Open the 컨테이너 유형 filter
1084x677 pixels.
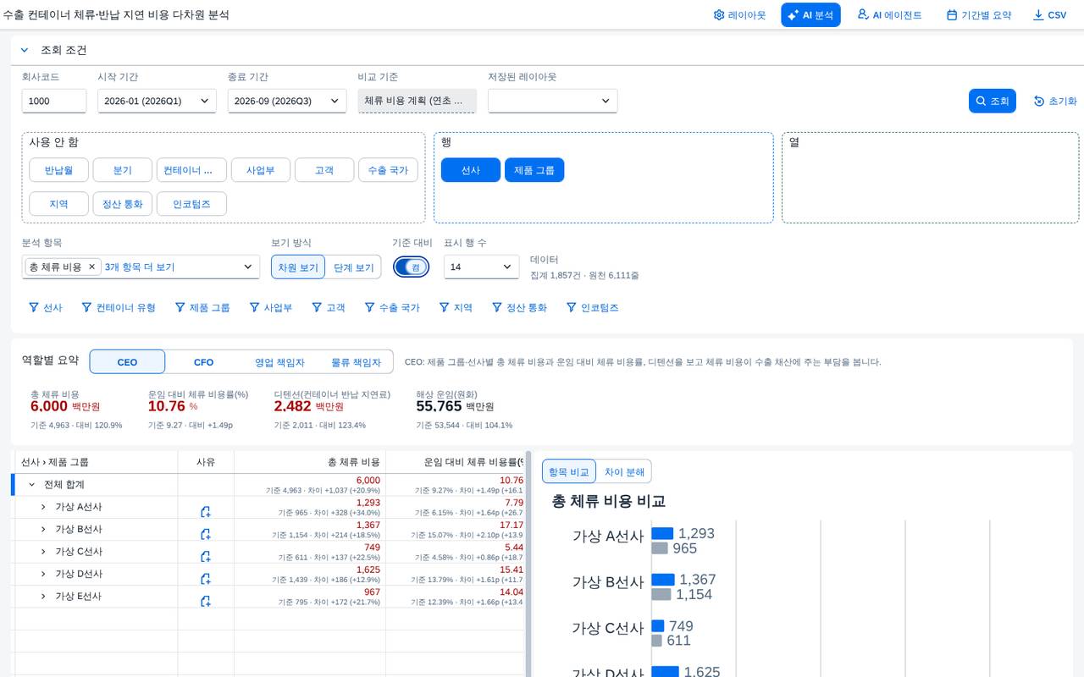[x=119, y=307]
